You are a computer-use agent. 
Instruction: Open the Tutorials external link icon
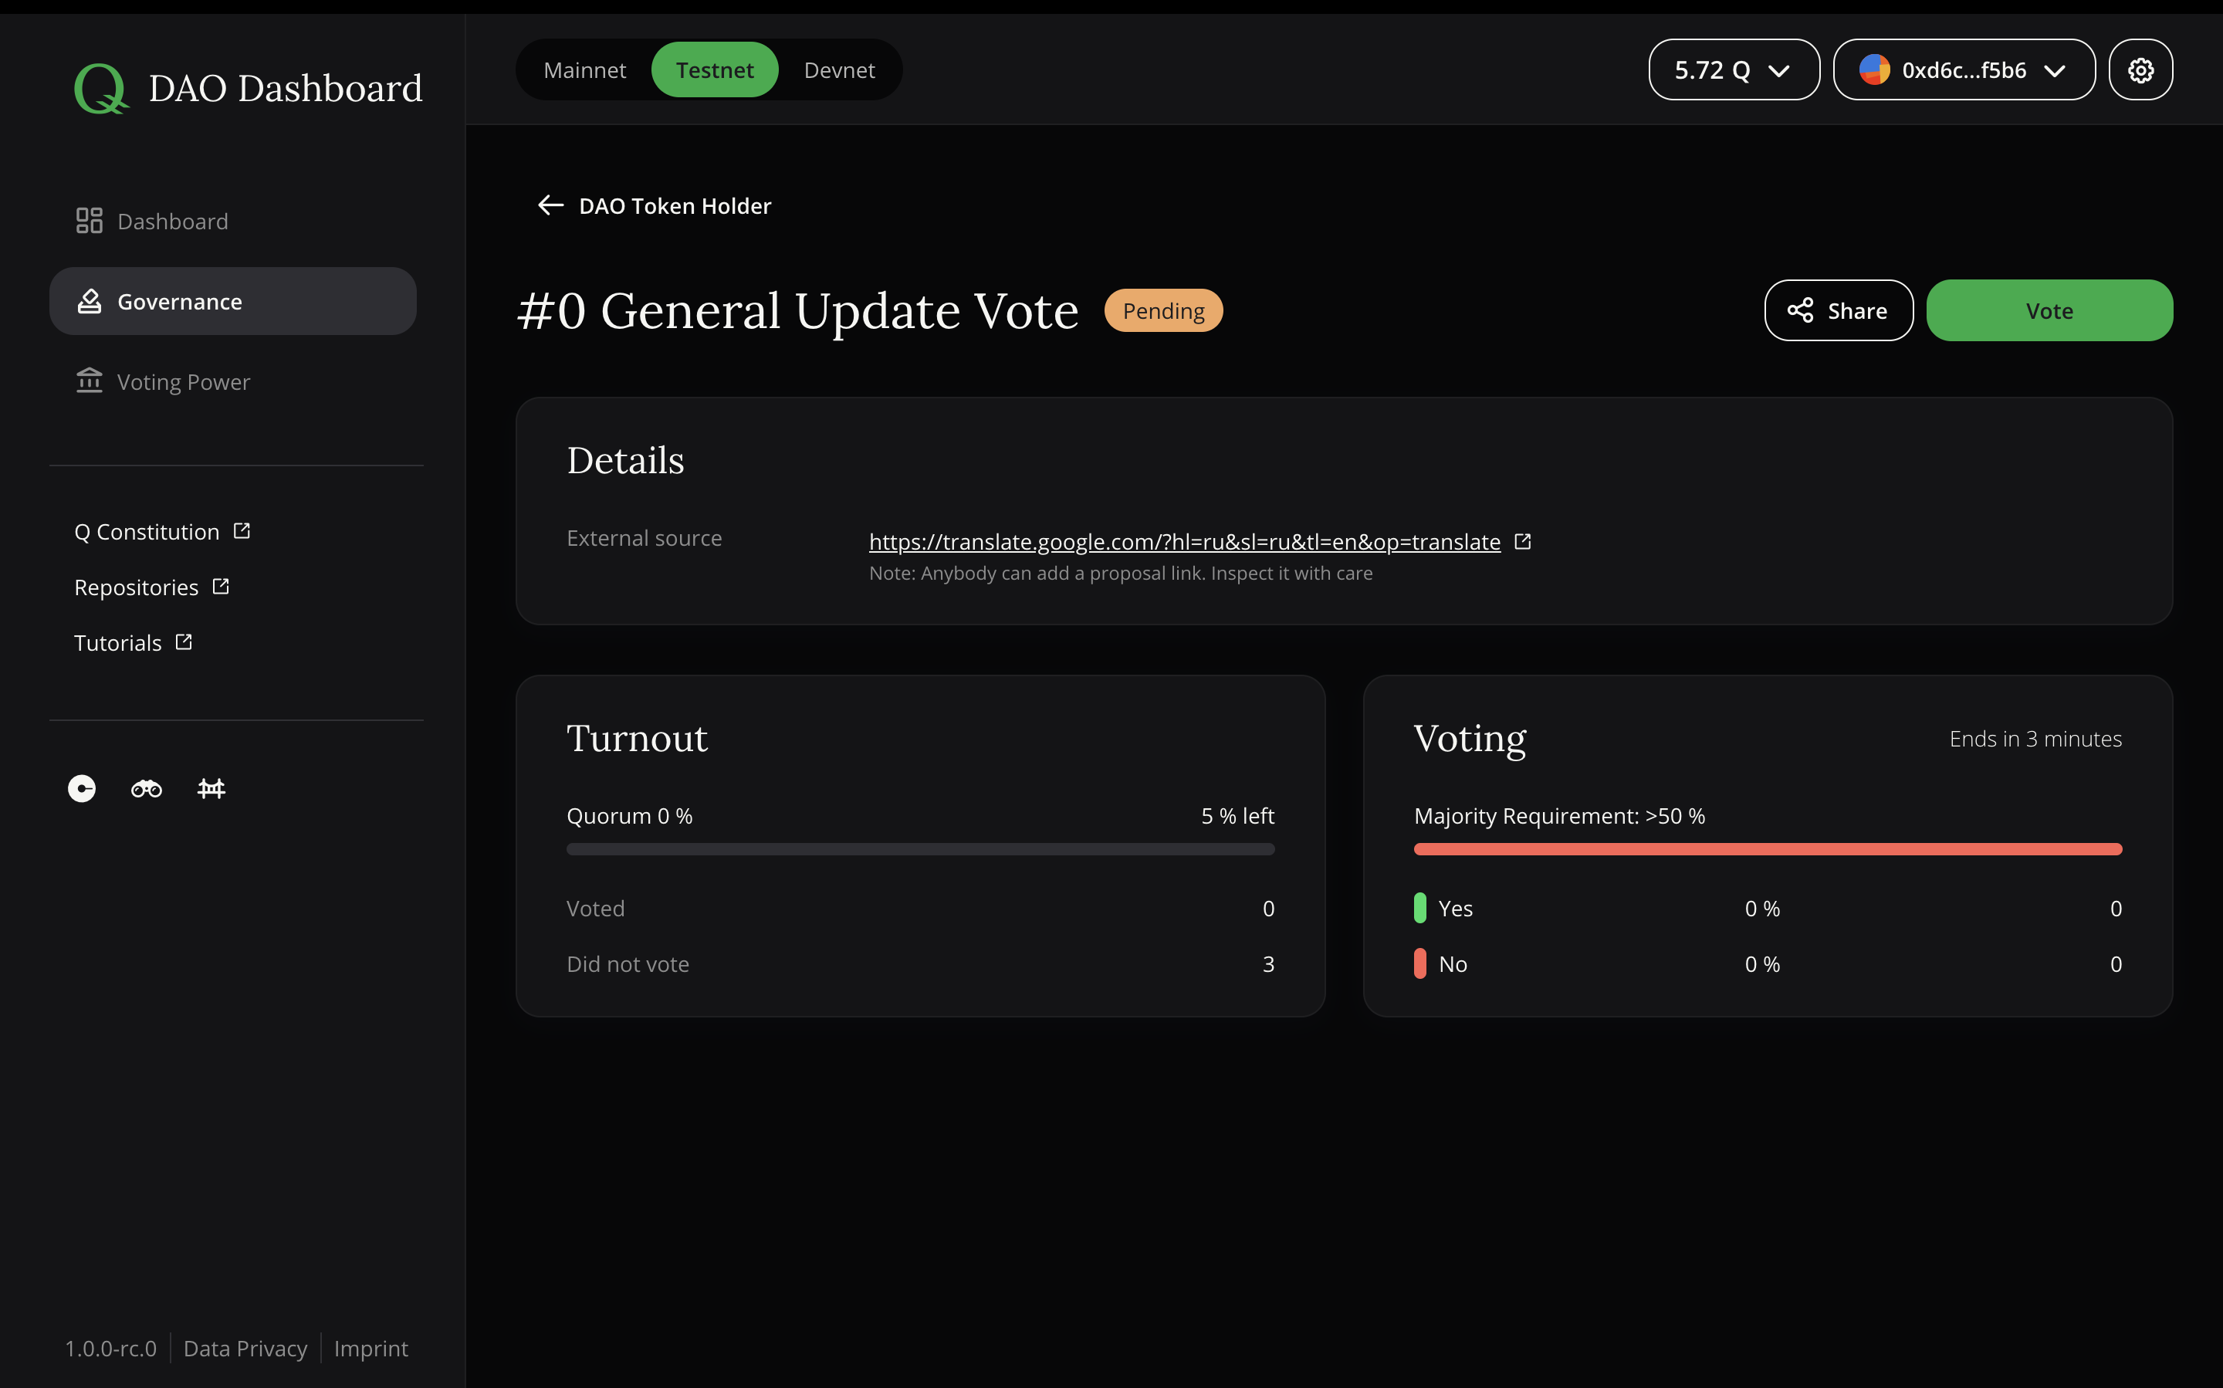tap(184, 642)
